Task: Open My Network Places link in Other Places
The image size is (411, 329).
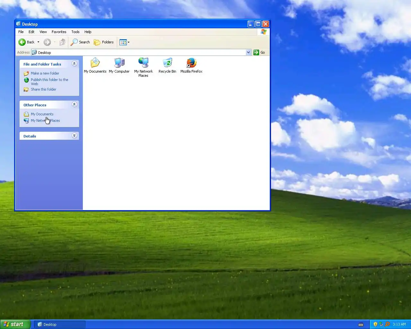Action: (x=45, y=120)
